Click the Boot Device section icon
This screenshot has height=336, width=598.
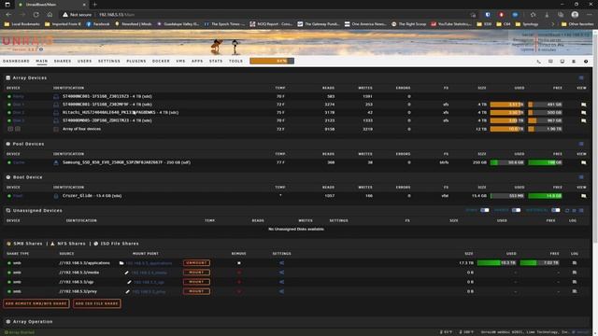pos(8,177)
